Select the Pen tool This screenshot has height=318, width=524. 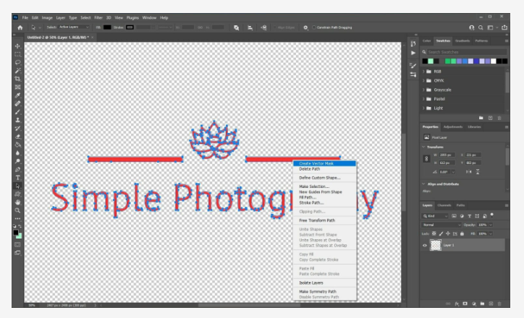pos(17,170)
